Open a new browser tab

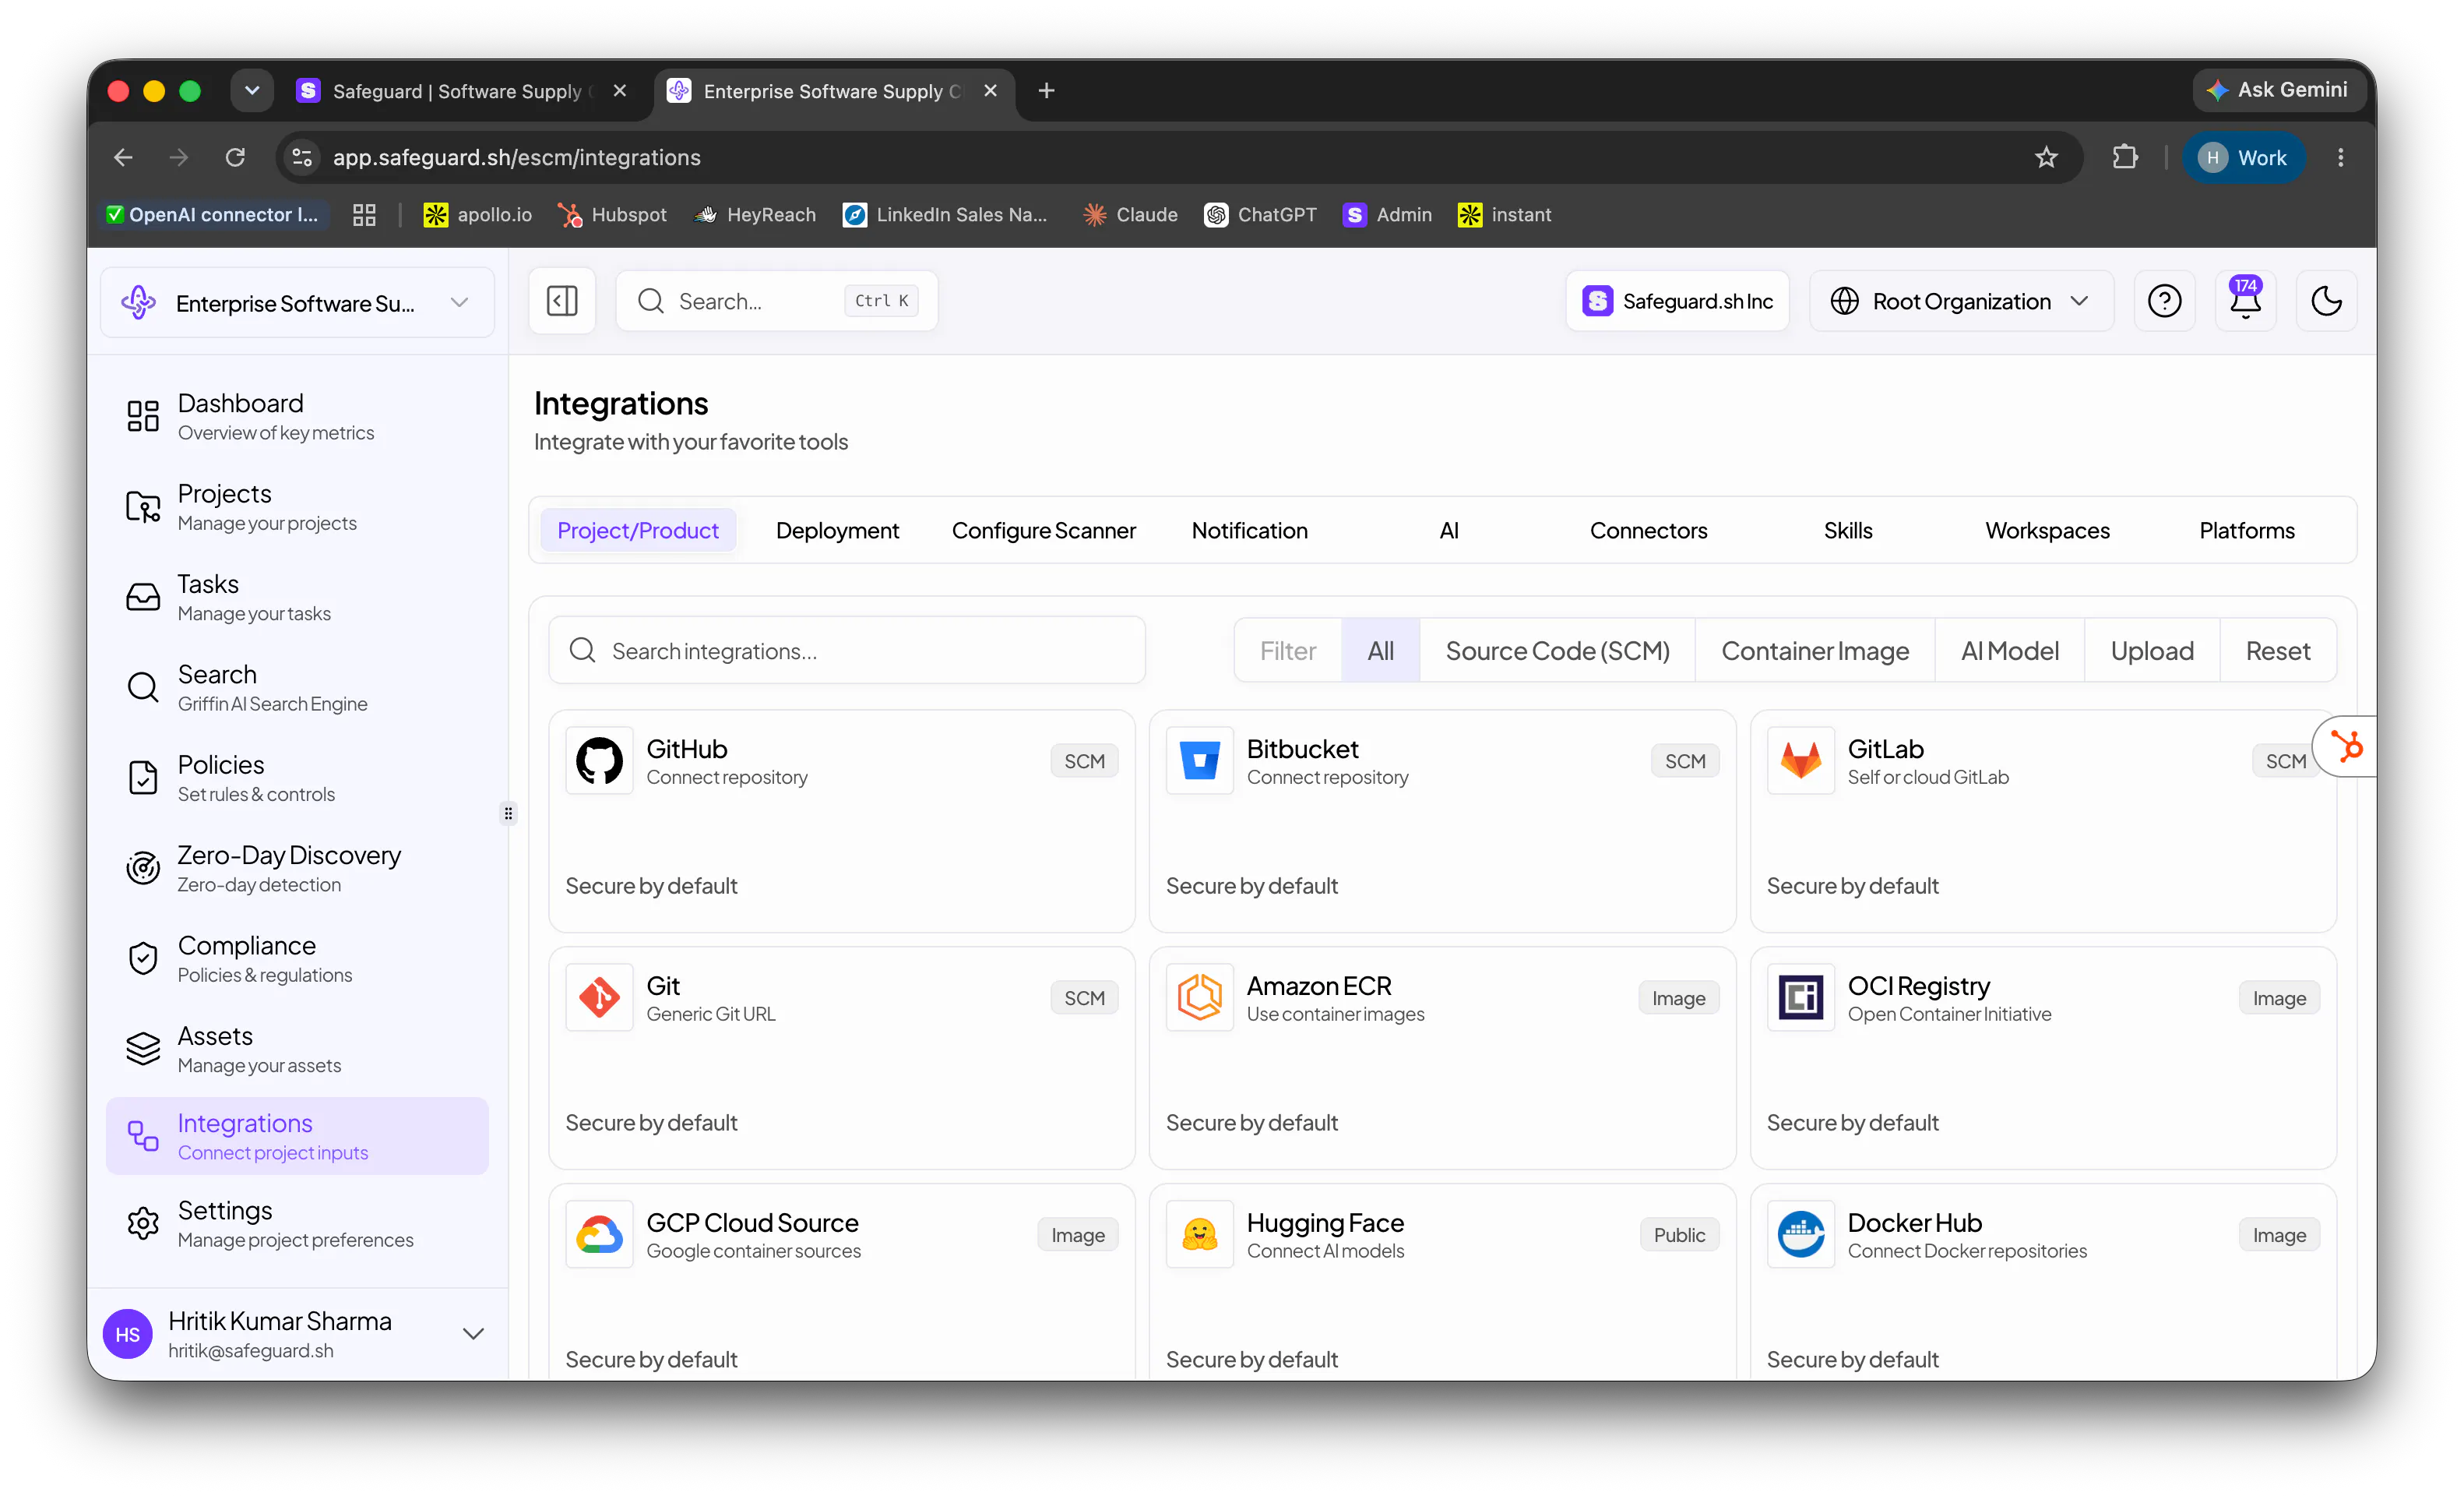(1046, 90)
